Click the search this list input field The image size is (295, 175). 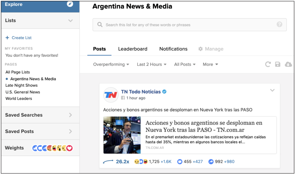click(185, 25)
